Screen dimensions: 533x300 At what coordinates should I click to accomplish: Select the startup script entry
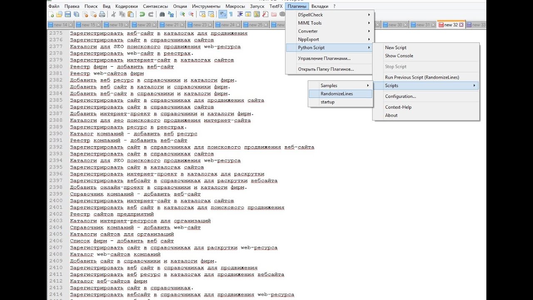341,102
